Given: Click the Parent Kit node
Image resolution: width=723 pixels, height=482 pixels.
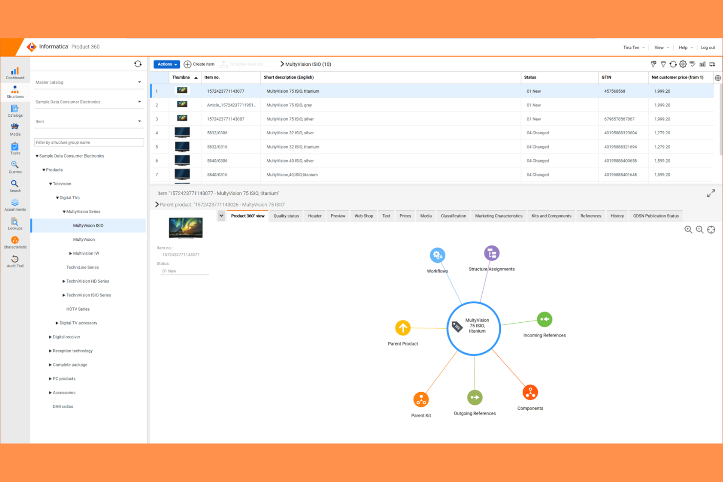Looking at the screenshot, I should [421, 399].
